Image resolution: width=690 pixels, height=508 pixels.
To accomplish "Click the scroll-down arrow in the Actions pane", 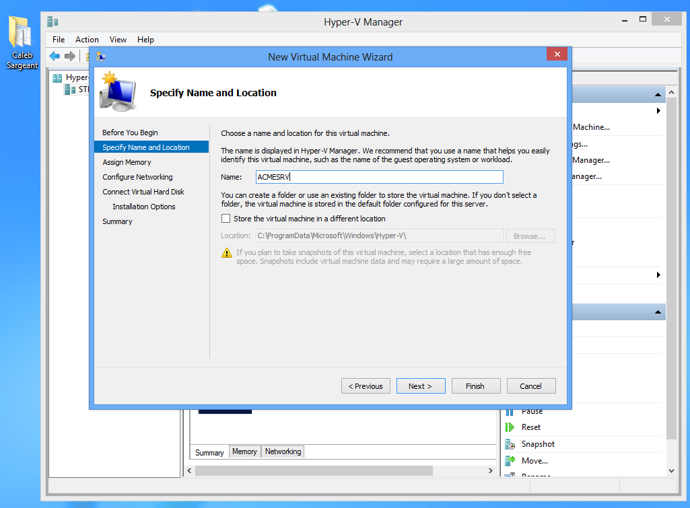I will pos(672,470).
